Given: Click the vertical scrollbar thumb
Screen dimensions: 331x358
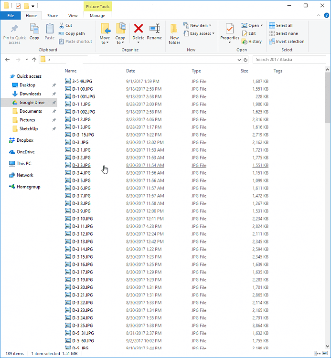Looking at the screenshot, I should point(327,98).
